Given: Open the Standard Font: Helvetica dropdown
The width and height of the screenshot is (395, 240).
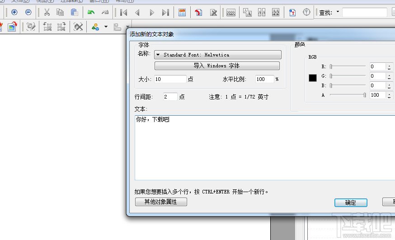Looking at the screenshot, I should 218,55.
